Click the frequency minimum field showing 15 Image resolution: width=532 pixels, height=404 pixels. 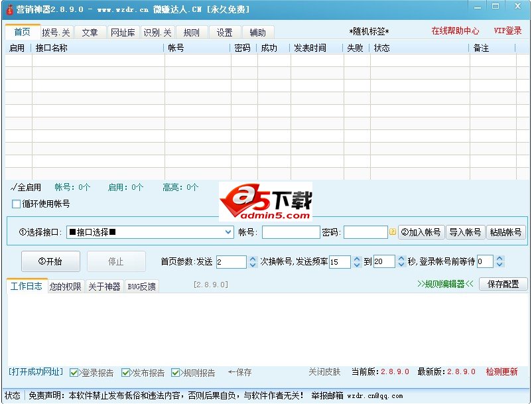click(340, 261)
